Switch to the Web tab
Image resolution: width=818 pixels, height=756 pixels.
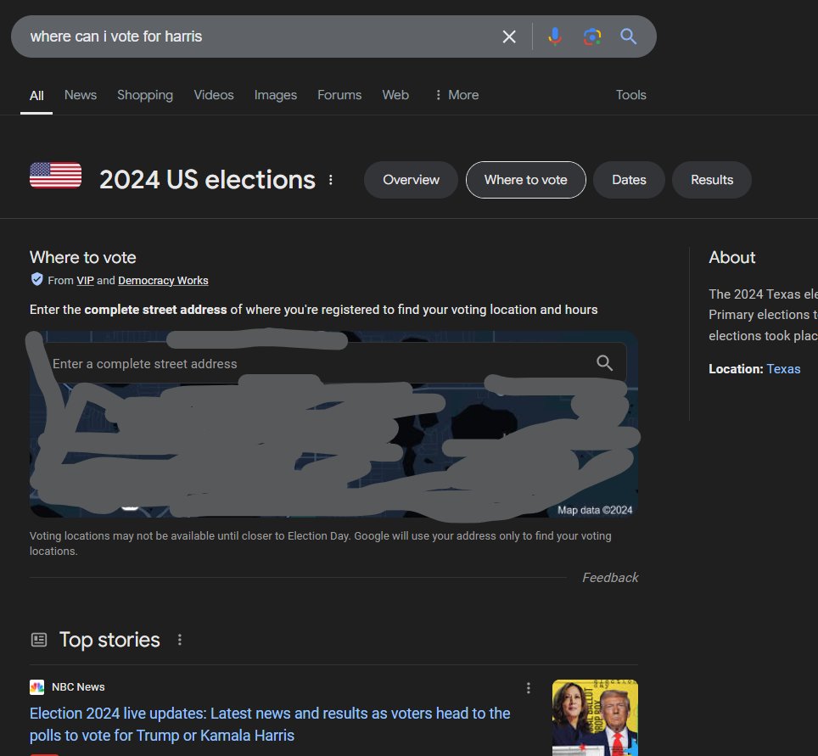[395, 95]
